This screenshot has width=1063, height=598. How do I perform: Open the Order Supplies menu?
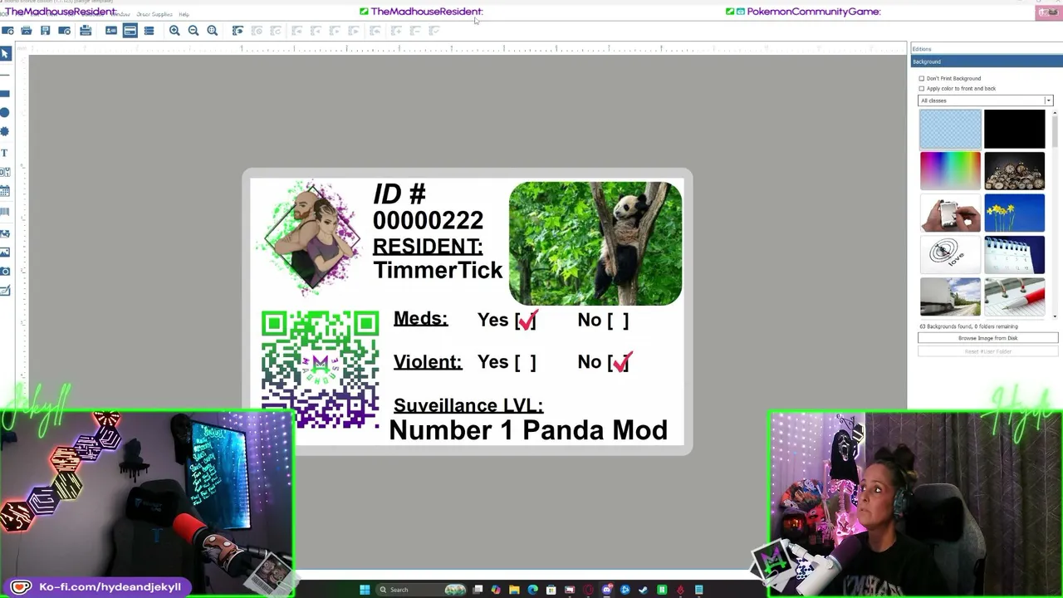point(154,14)
